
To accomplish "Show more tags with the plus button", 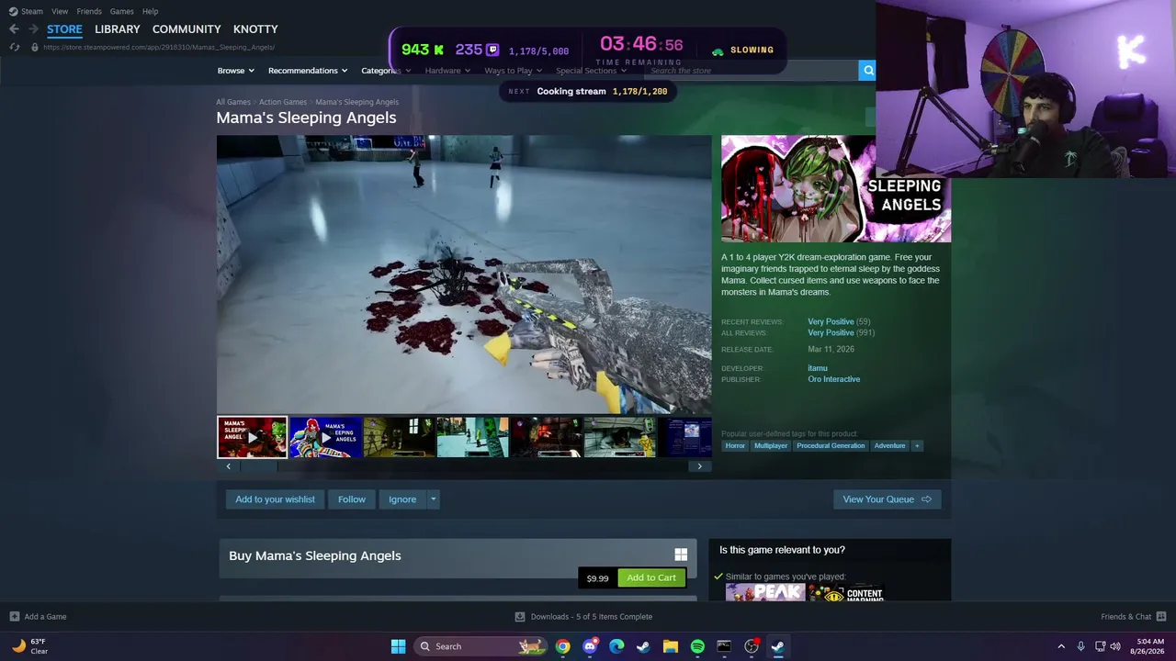I will tap(917, 446).
